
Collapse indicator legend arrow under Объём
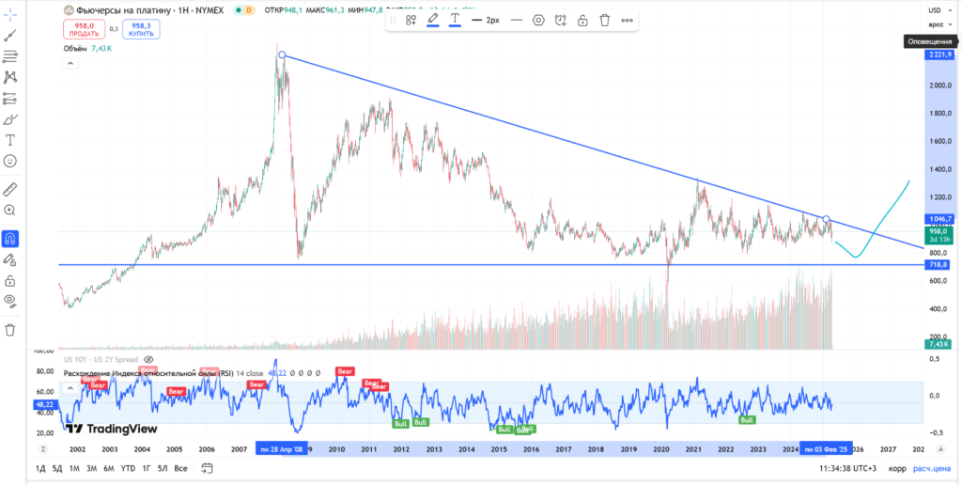[x=70, y=63]
